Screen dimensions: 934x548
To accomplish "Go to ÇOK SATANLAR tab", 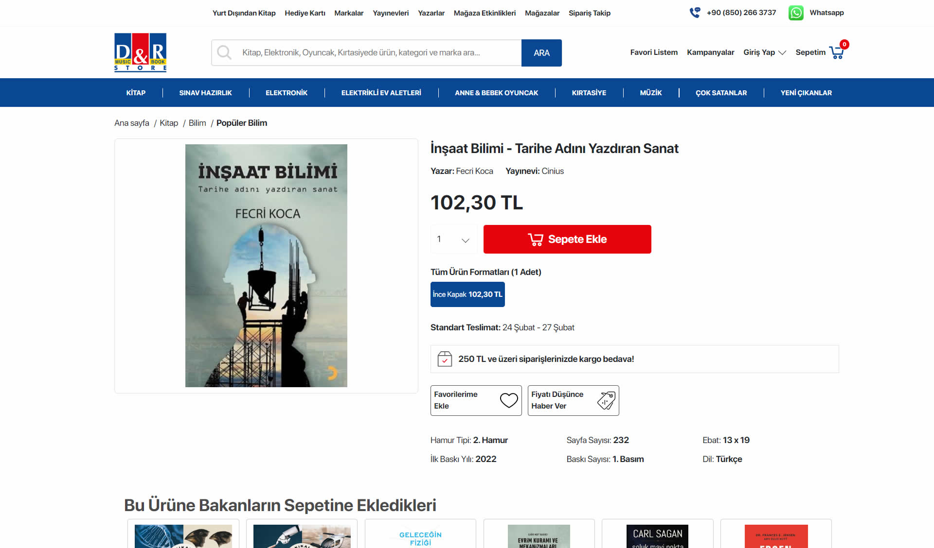I will (721, 93).
